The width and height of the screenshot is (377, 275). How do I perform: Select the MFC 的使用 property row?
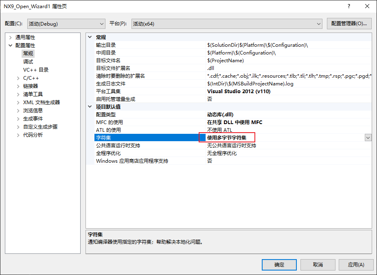coord(229,122)
